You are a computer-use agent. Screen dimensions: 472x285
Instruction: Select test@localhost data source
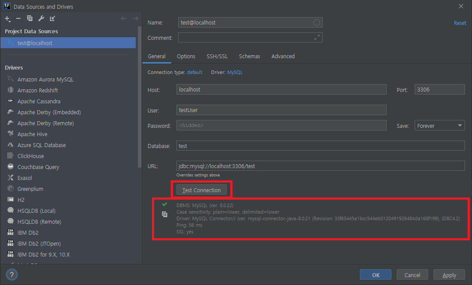click(x=68, y=43)
